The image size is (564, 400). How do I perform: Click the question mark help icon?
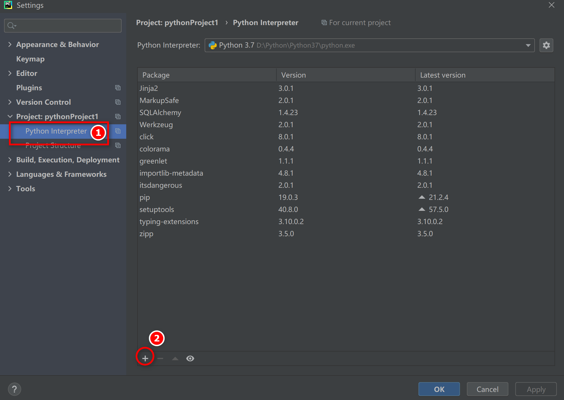14,389
